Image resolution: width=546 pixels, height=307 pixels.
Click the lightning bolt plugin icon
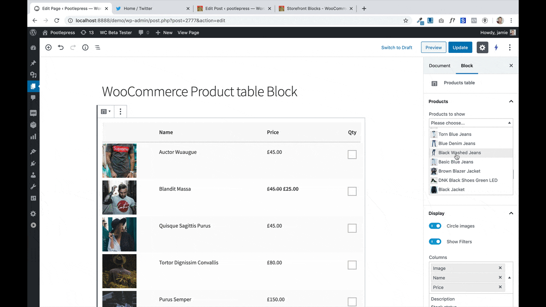click(496, 47)
